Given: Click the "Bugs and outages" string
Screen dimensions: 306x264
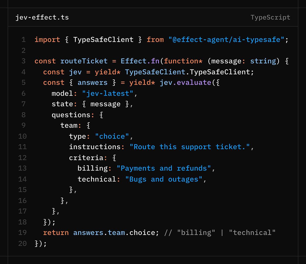Looking at the screenshot, I should pos(164,179).
